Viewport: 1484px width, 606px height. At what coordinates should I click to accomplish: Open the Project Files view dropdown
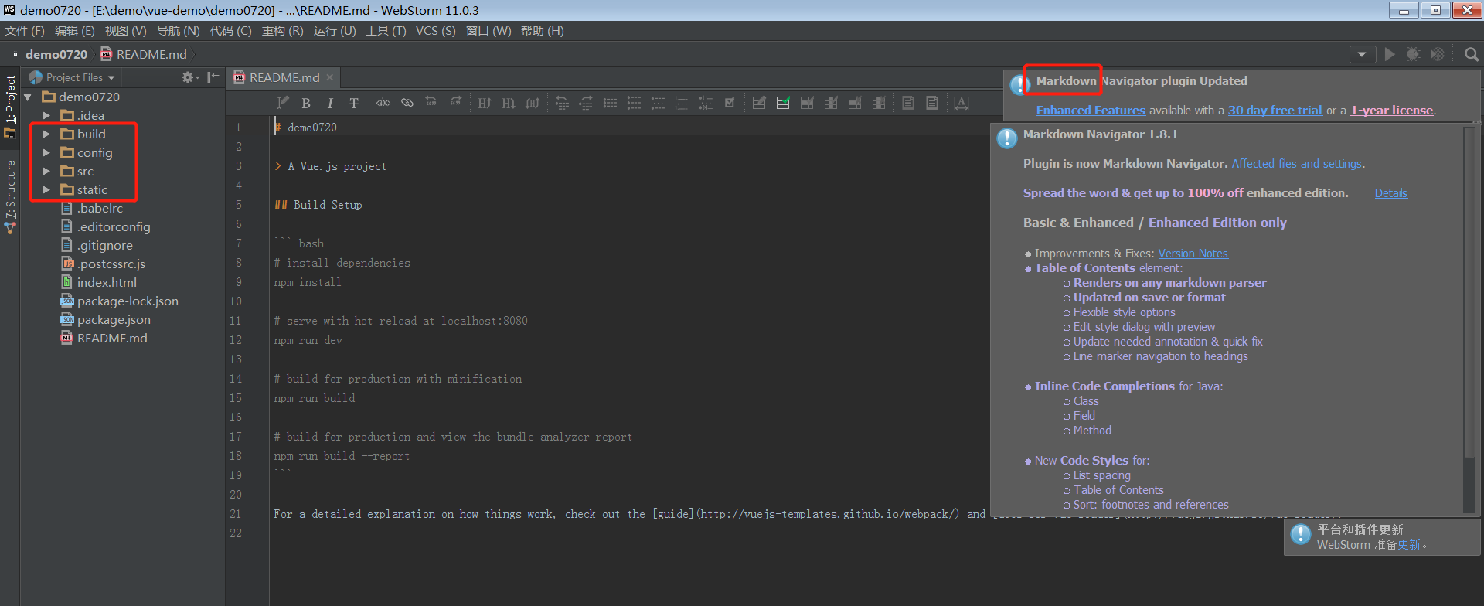[x=72, y=77]
